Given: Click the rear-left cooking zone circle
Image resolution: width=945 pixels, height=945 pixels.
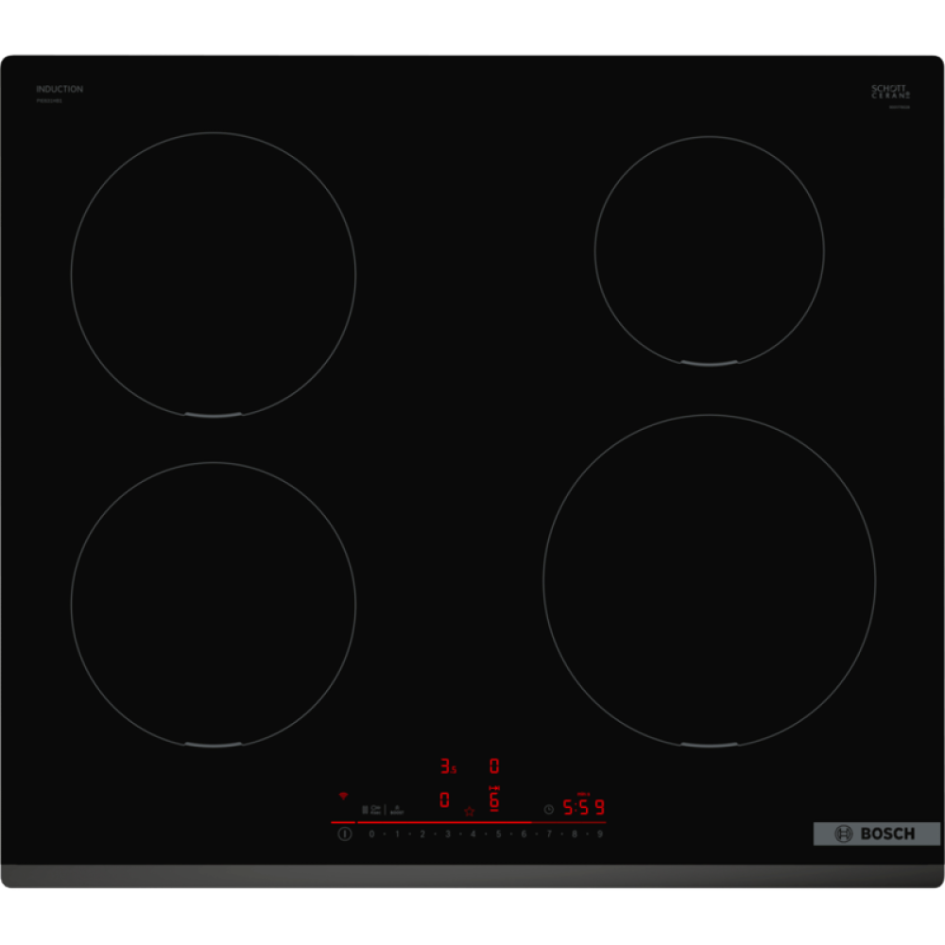Looking at the screenshot, I should point(213,274).
